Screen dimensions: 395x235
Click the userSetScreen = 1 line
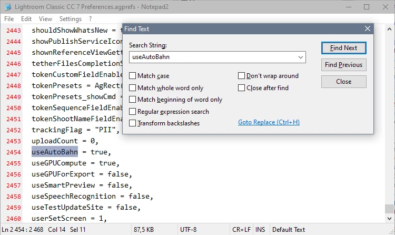[x=69, y=218]
